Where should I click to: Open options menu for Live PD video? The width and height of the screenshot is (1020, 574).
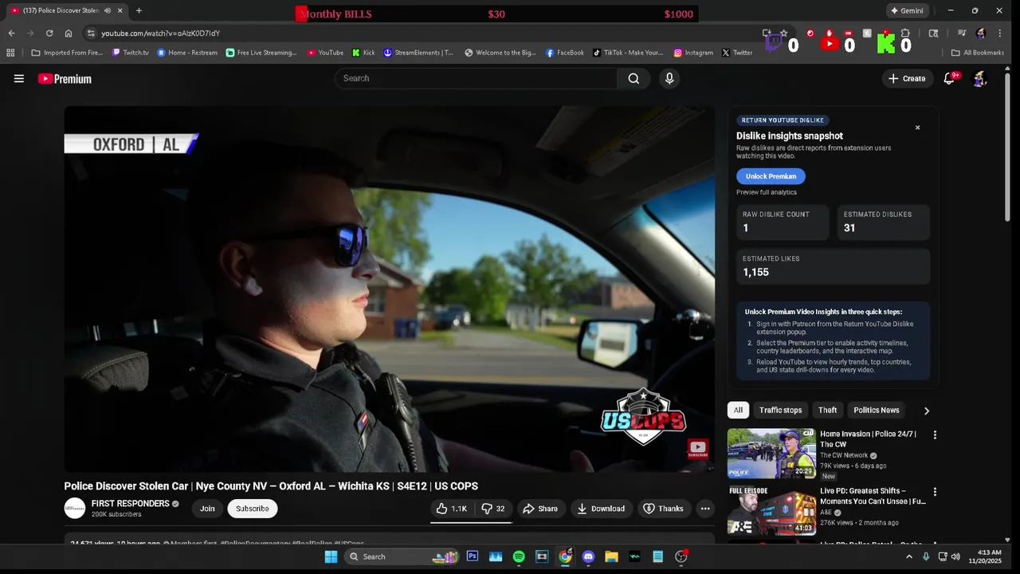pyautogui.click(x=935, y=493)
